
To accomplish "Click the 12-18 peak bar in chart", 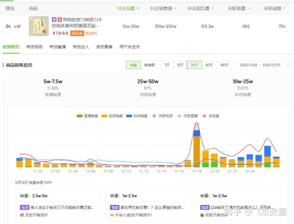I will pyautogui.click(x=197, y=149).
